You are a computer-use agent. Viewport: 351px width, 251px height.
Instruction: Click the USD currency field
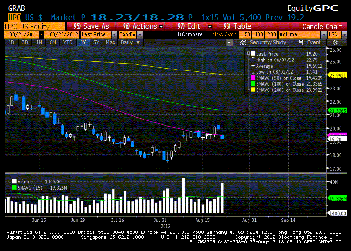pos(334,35)
